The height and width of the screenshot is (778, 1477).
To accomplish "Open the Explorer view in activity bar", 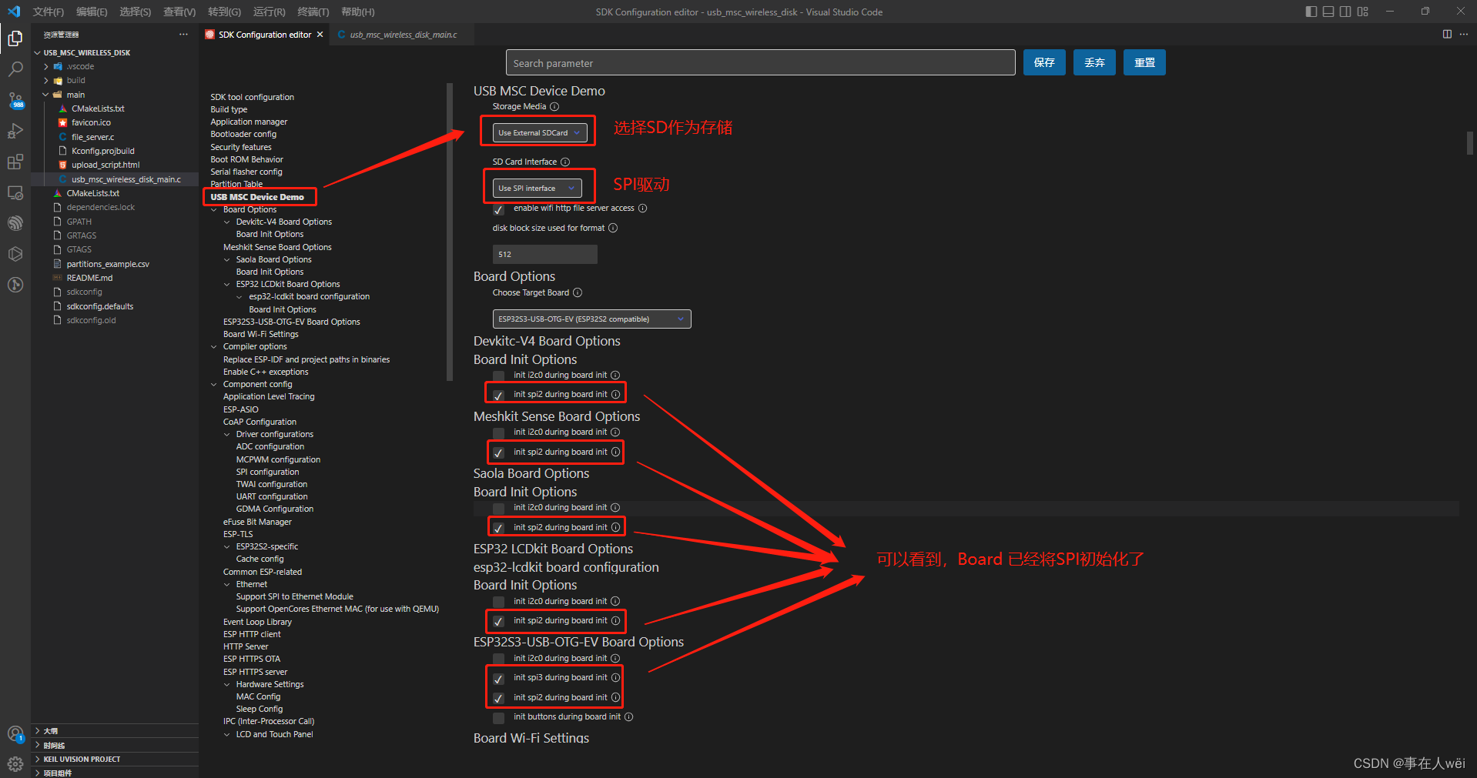I will pos(15,38).
